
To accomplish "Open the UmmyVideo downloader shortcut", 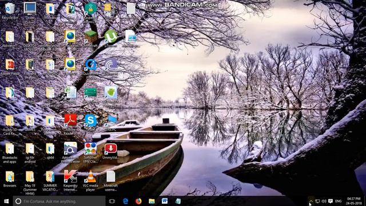I will pyautogui.click(x=110, y=151).
